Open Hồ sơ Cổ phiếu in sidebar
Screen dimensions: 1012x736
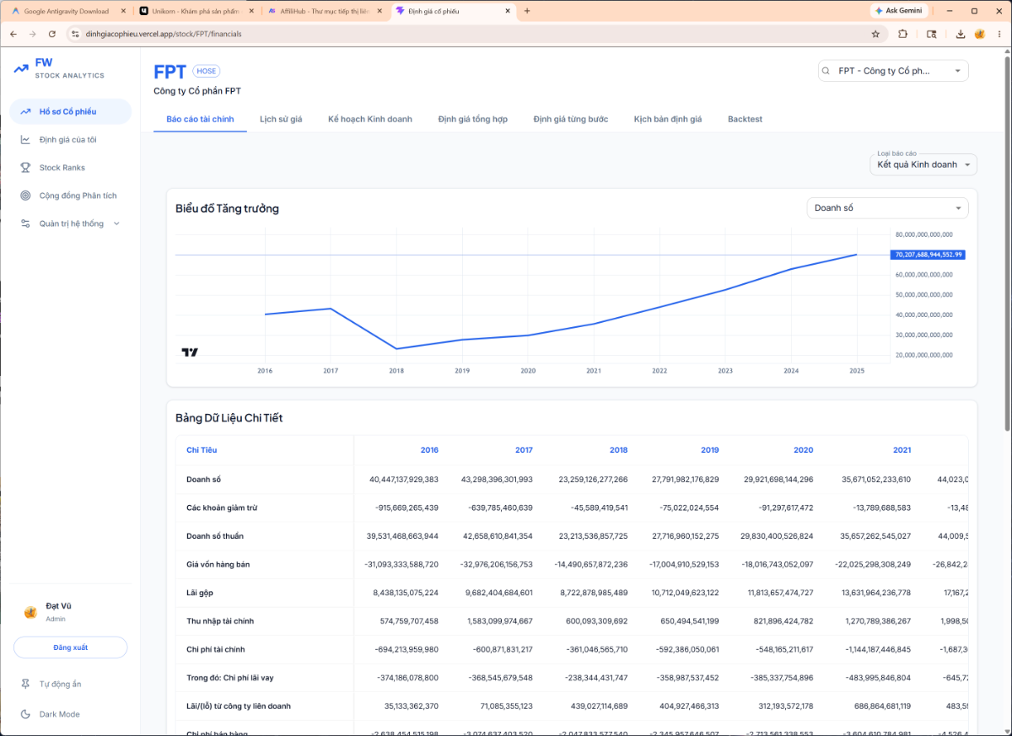pos(71,111)
